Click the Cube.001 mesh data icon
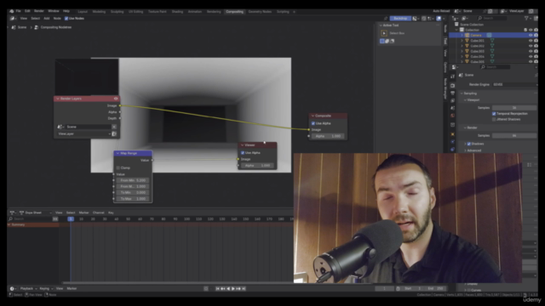Viewport: 545px width, 306px height. point(492,41)
